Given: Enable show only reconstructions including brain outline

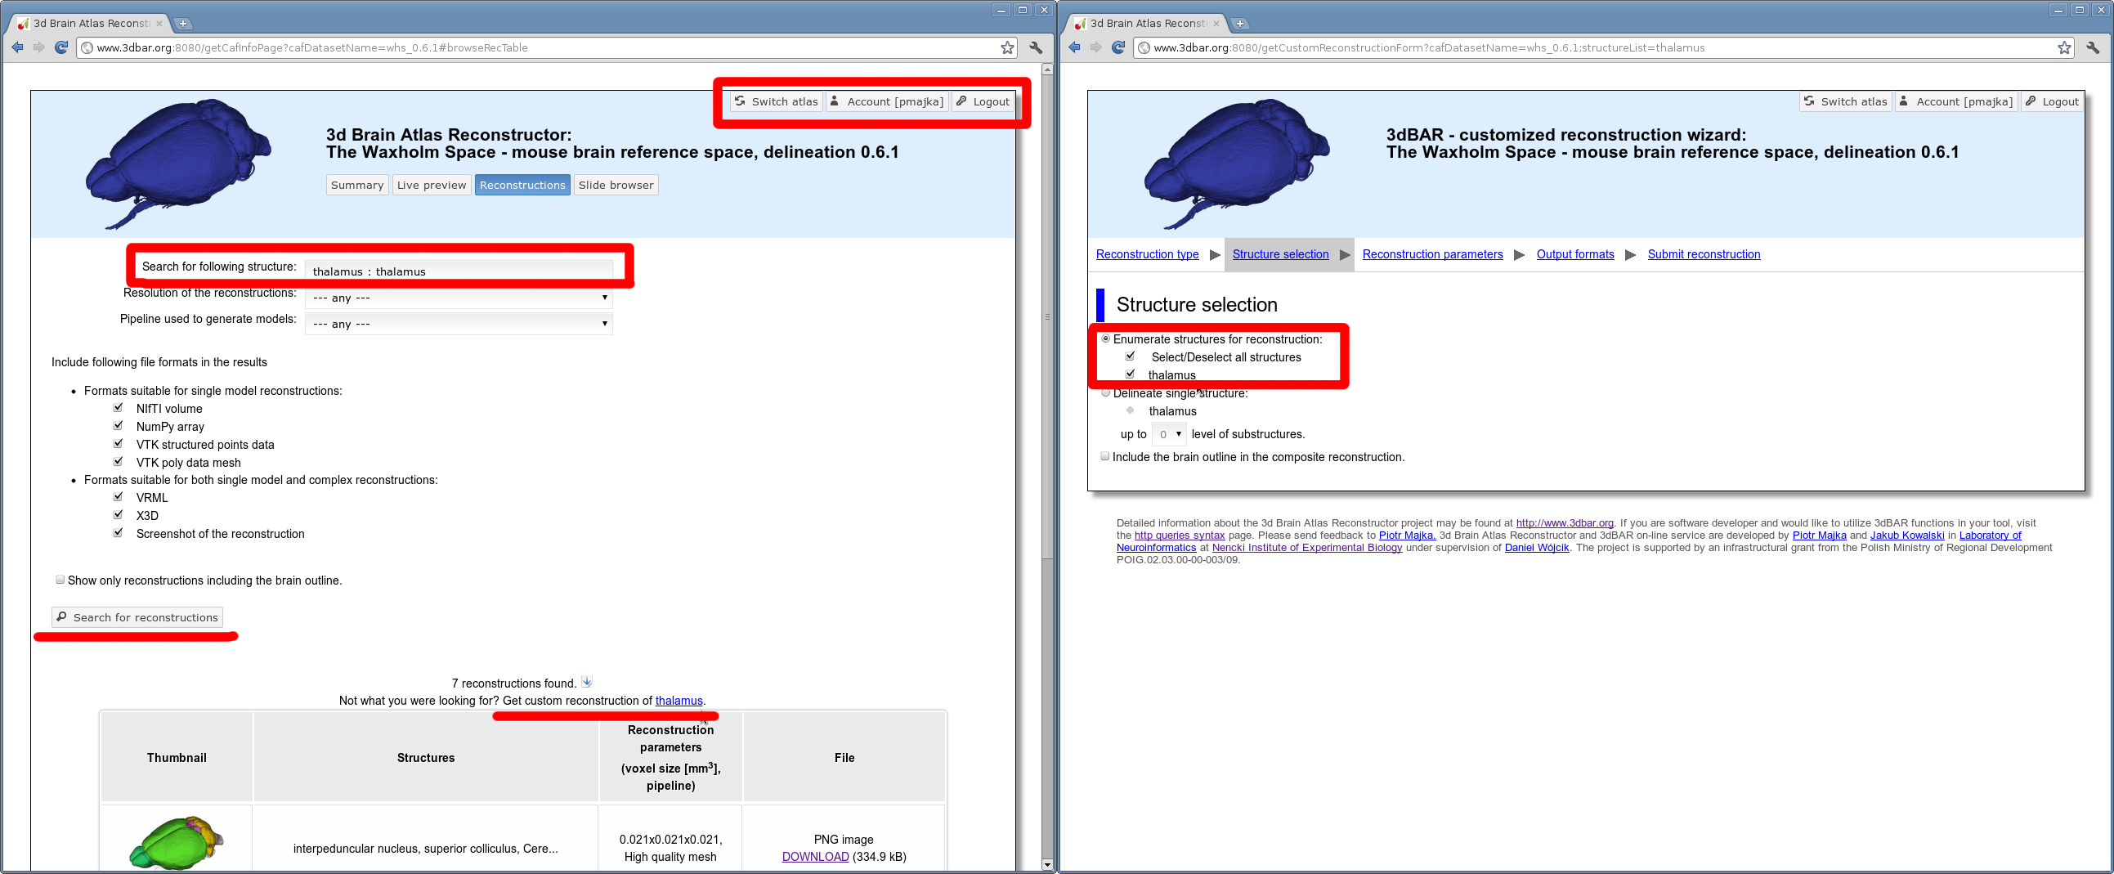Looking at the screenshot, I should coord(60,580).
